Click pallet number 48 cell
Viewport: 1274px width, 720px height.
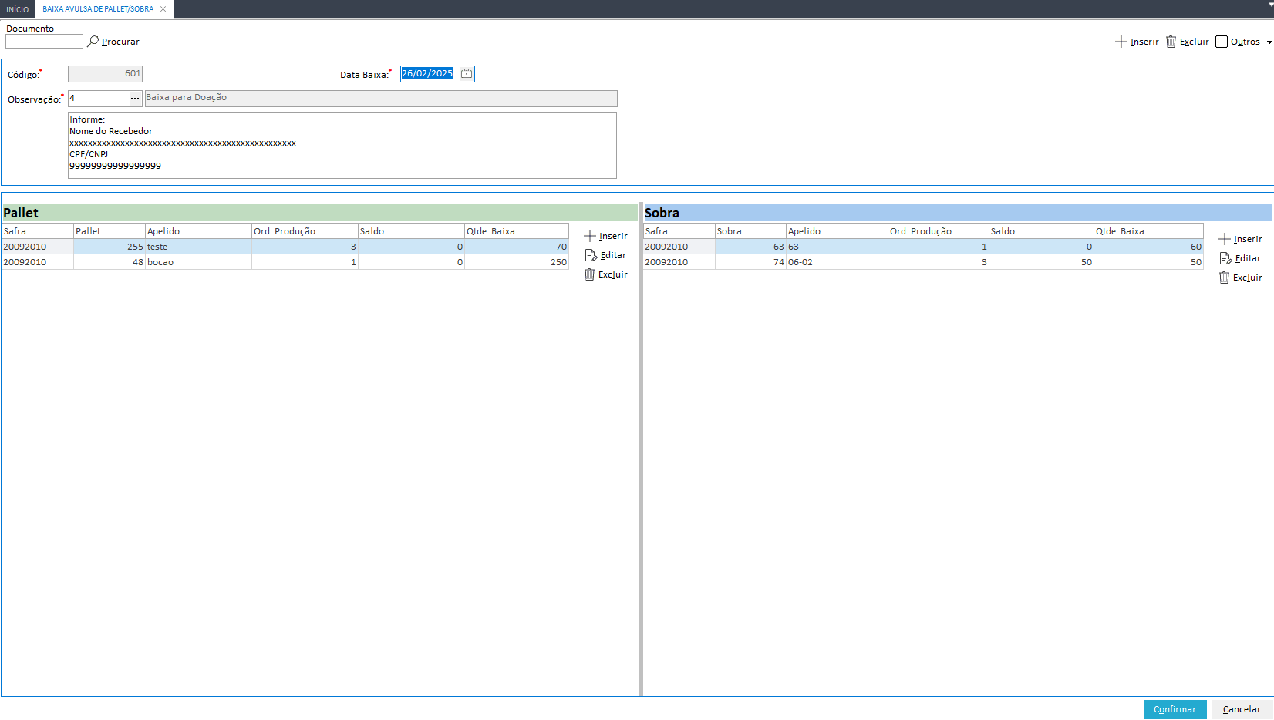(110, 262)
